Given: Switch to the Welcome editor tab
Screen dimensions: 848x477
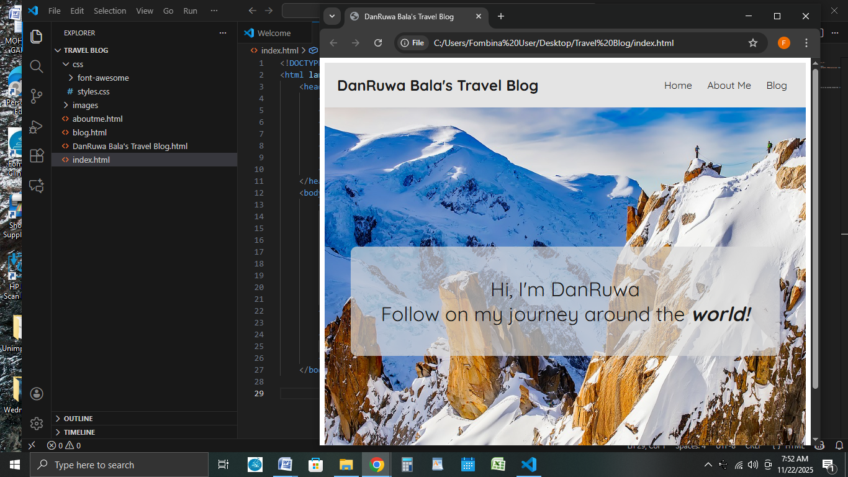Looking at the screenshot, I should pyautogui.click(x=274, y=33).
